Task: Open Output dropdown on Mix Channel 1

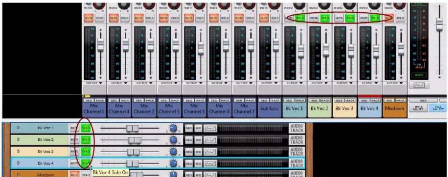Action: (94, 83)
